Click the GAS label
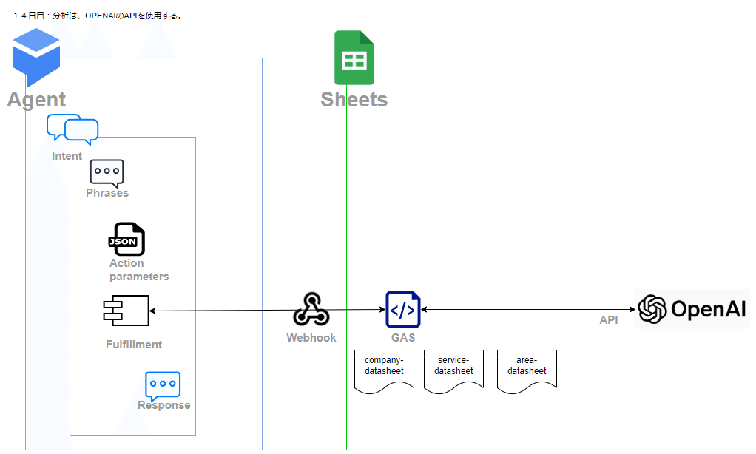The width and height of the screenshot is (756, 454). click(403, 338)
